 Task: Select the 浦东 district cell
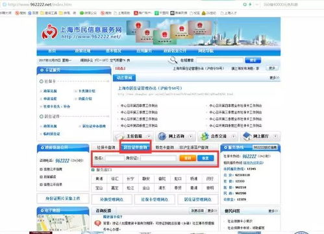click(x=162, y=188)
